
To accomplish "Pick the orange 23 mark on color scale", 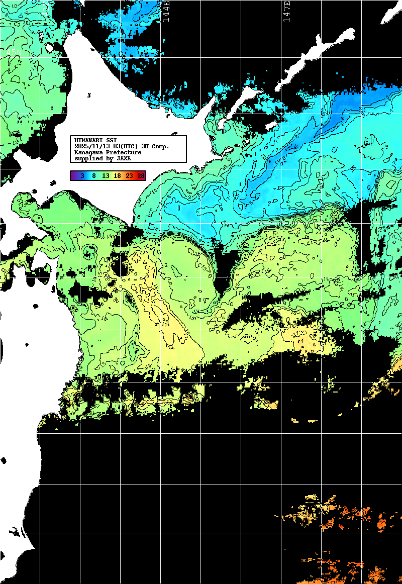I will point(129,175).
